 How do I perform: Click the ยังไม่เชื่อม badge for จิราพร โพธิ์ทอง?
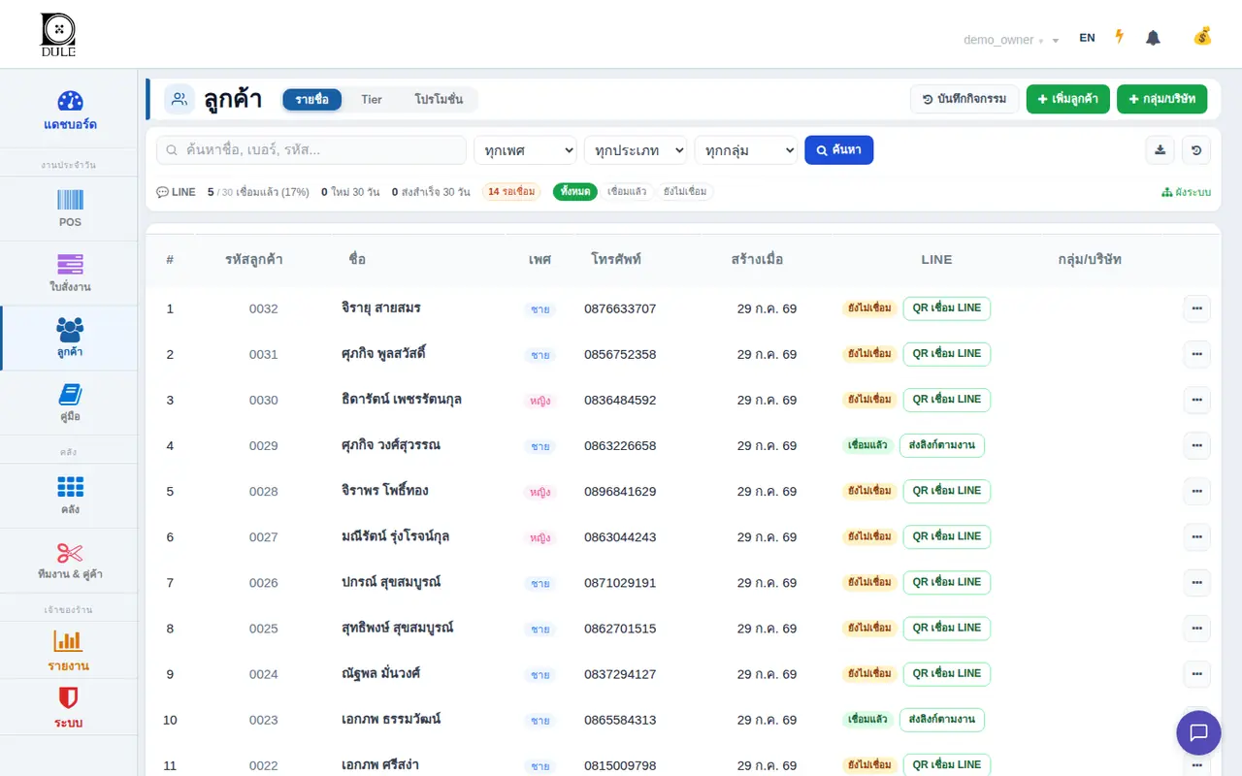[x=869, y=491]
